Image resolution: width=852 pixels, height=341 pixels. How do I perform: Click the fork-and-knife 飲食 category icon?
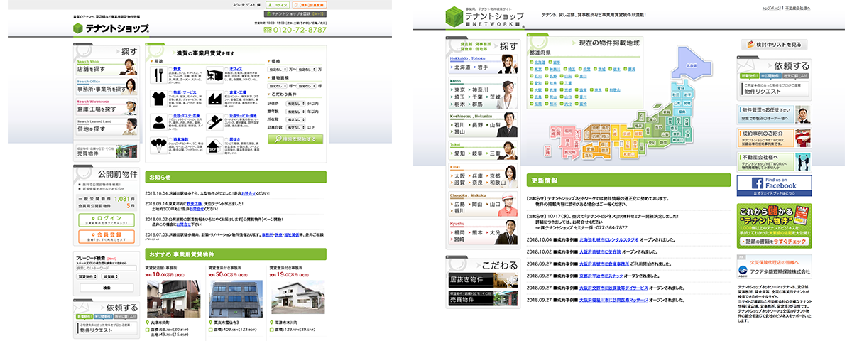pyautogui.click(x=158, y=76)
